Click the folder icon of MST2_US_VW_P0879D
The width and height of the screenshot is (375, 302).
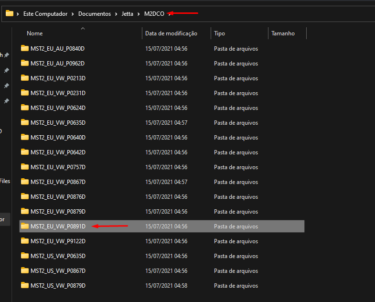click(25, 285)
